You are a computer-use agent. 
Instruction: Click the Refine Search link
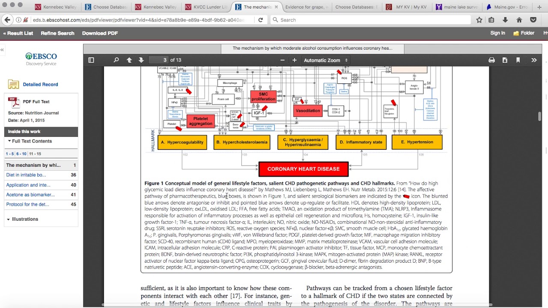pyautogui.click(x=57, y=33)
